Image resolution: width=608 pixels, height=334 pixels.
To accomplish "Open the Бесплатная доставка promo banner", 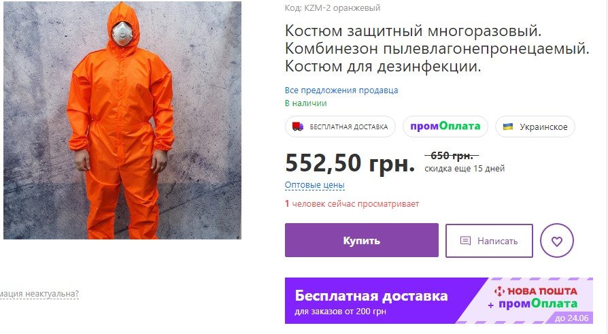I will pyautogui.click(x=439, y=301).
